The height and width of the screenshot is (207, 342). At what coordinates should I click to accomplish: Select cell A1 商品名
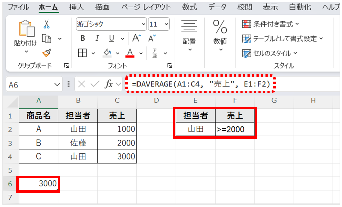point(39,116)
